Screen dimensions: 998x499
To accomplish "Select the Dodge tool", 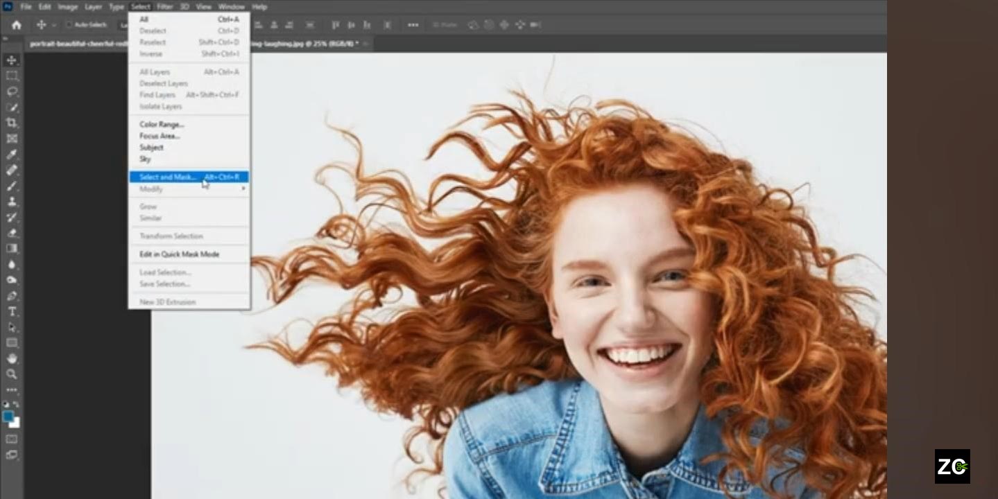I will tap(12, 280).
